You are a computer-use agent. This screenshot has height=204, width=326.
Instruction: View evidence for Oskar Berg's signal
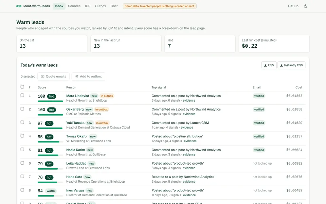tap(189, 114)
